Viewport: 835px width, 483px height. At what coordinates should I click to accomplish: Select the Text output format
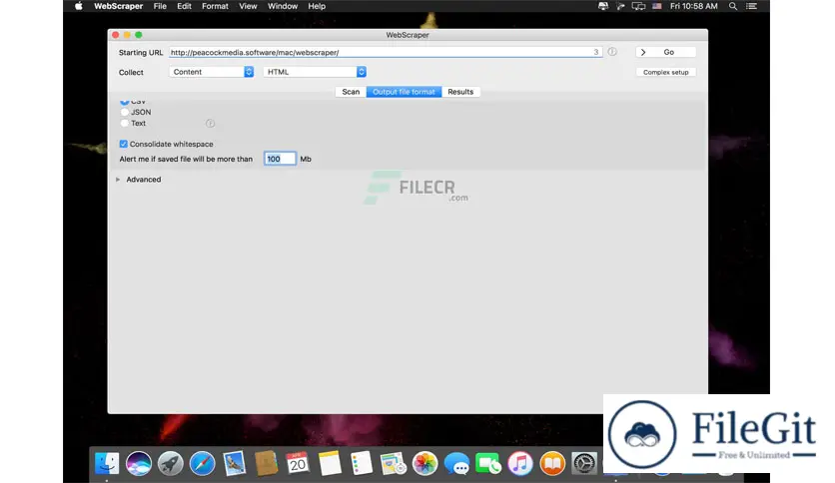[x=125, y=124]
